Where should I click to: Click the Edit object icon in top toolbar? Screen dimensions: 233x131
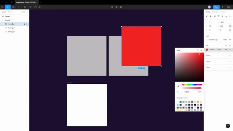pyautogui.click(x=112, y=7)
